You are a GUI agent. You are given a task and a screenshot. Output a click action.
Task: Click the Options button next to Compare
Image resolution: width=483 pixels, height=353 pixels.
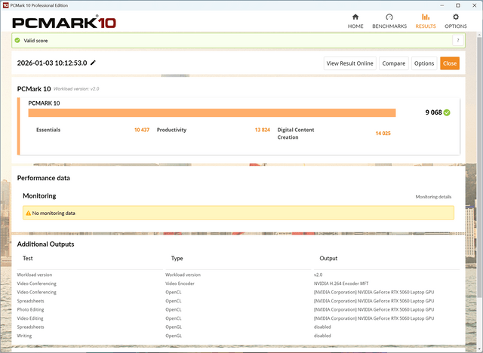(424, 63)
